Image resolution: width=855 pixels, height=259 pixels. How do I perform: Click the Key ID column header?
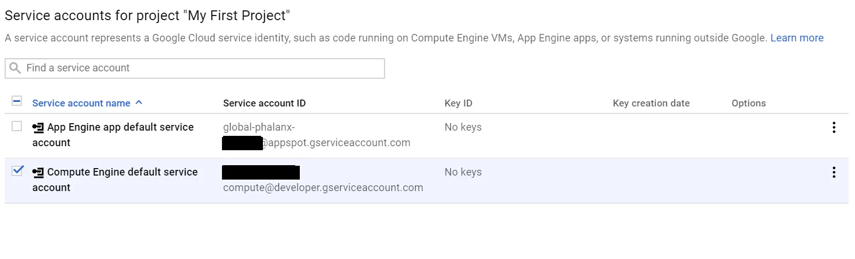(458, 104)
